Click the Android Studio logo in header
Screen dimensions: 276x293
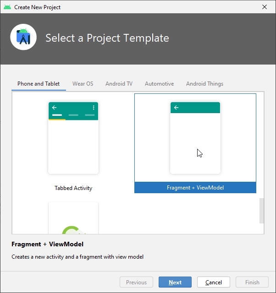point(23,37)
